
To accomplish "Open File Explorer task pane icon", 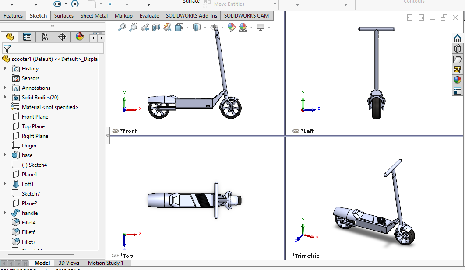I will pos(457,59).
